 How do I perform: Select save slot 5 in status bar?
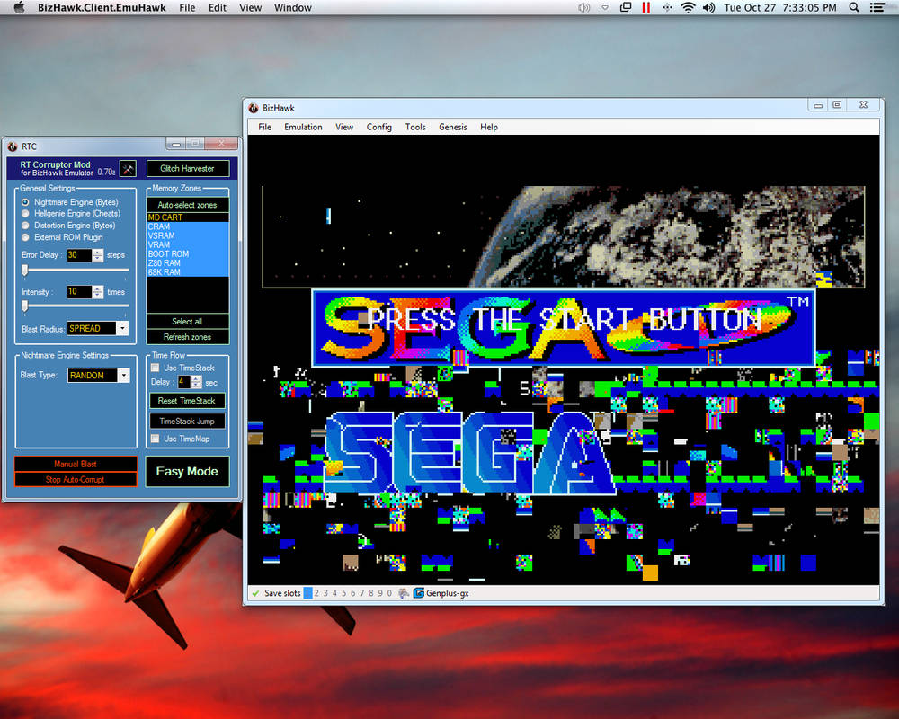pyautogui.click(x=344, y=593)
